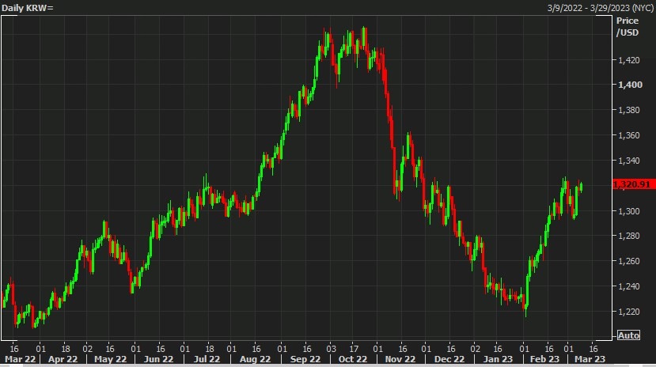656x367 pixels.
Task: Click the 1,380 price axis label
Action: (629, 110)
